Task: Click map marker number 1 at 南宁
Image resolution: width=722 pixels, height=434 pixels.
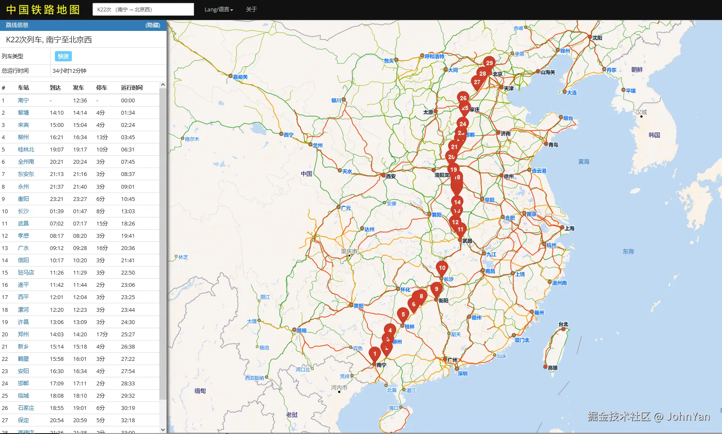Action: tap(375, 354)
